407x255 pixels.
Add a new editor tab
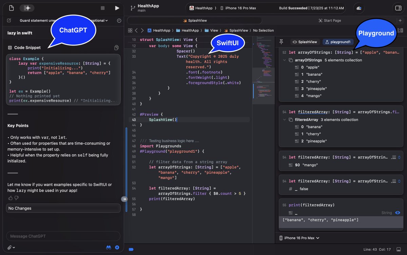(x=400, y=20)
